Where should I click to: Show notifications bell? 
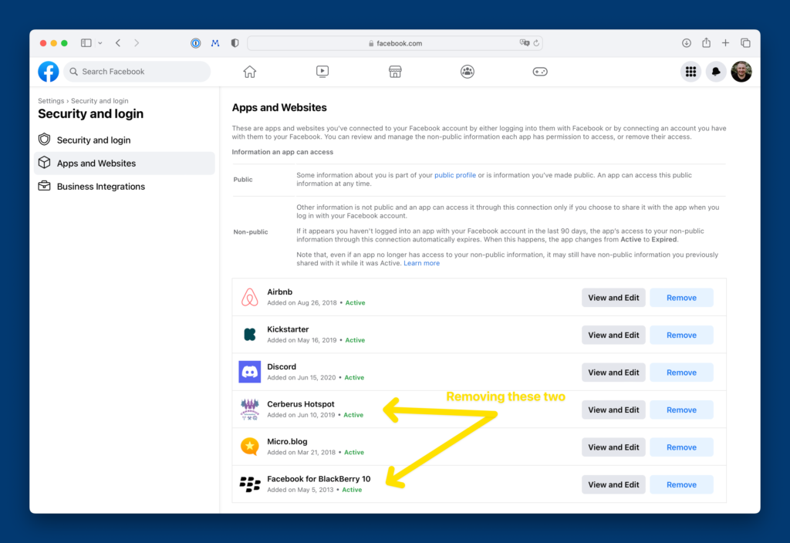(716, 72)
